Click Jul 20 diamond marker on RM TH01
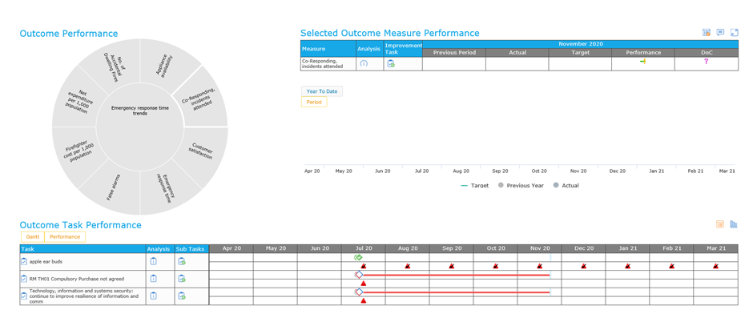Image resolution: width=753 pixels, height=318 pixels. pos(359,274)
